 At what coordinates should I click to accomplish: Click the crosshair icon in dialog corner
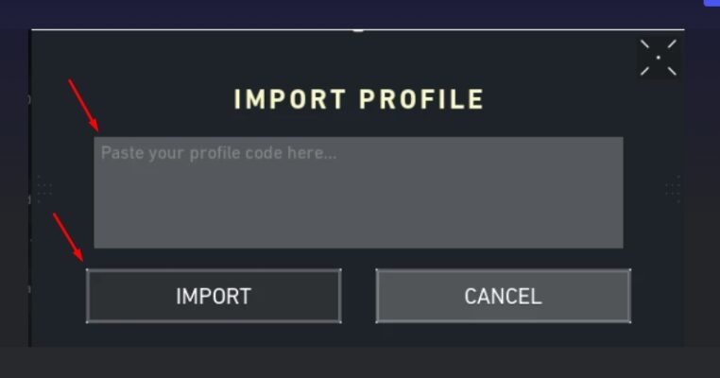tap(658, 58)
